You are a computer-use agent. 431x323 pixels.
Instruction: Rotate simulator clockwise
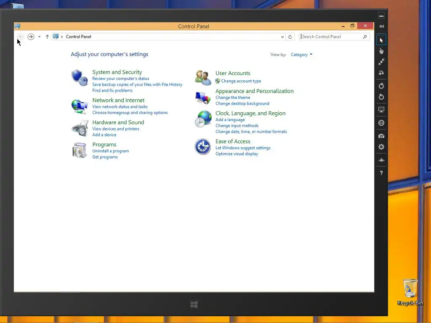381,86
